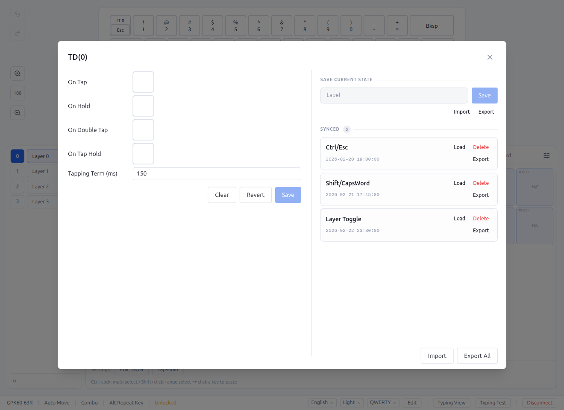Screen dimensions: 564x410
Task: Click the undo arrow icon
Action: tap(18, 14)
